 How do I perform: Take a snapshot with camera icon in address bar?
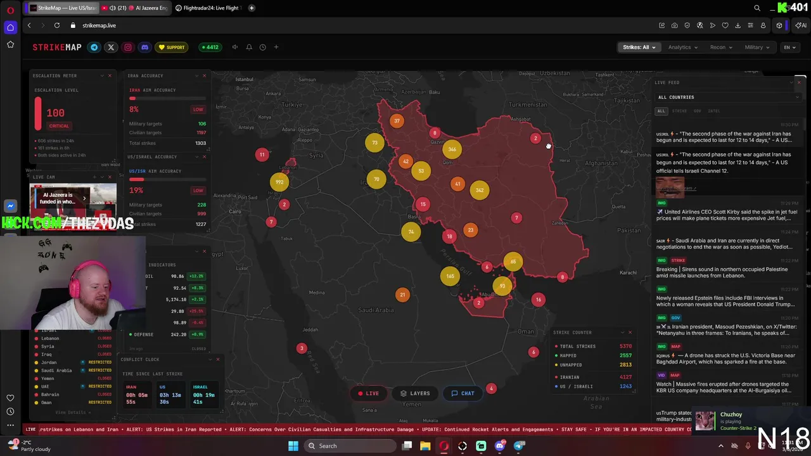pos(674,25)
